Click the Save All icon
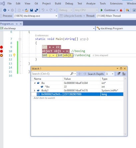This screenshot has height=148, width=136. coord(36,10)
